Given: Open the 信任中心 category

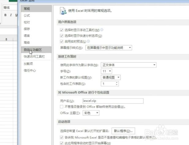Looking at the screenshot, I should tap(36, 70).
